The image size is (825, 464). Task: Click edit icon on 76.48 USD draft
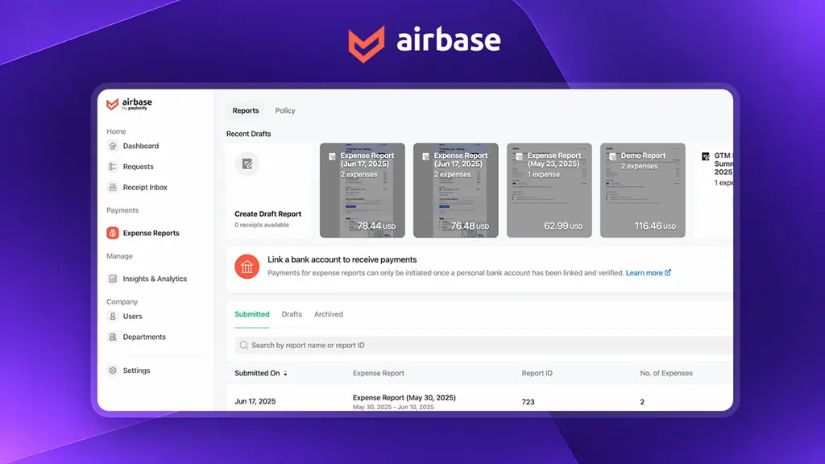pos(425,156)
